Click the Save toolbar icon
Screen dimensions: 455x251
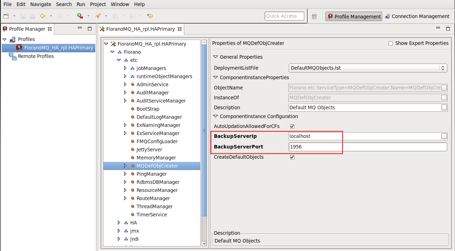(23, 16)
